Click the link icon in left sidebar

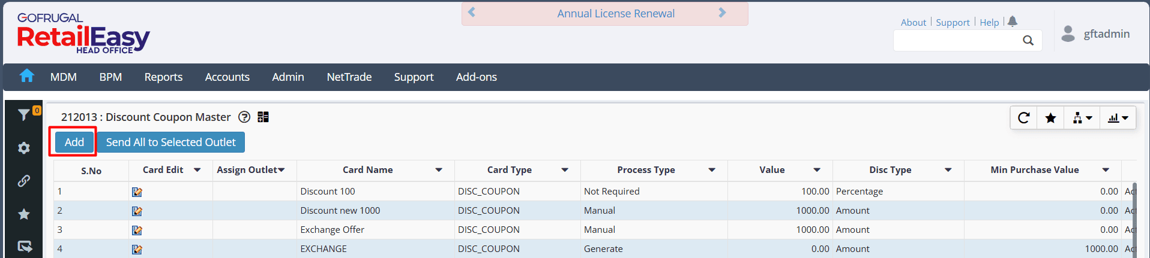click(x=24, y=181)
